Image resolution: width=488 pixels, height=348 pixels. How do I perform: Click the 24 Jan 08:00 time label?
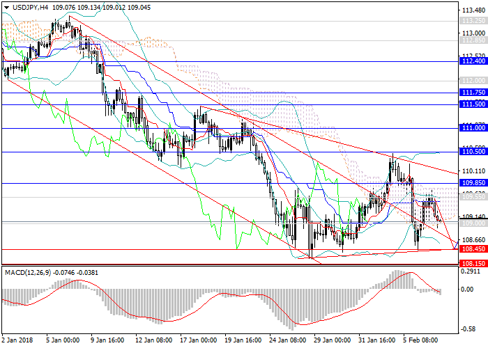[288, 341]
